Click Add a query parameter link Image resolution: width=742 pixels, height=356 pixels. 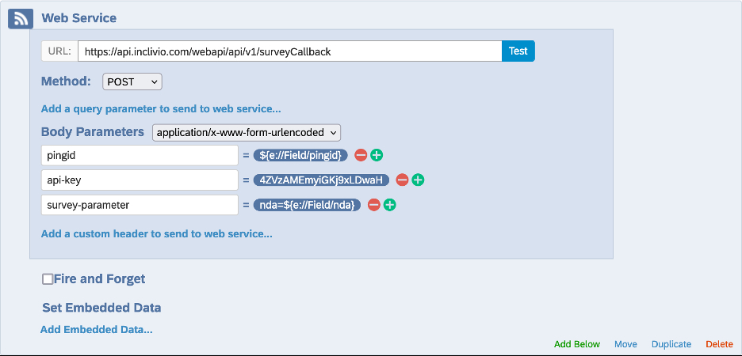click(x=161, y=108)
